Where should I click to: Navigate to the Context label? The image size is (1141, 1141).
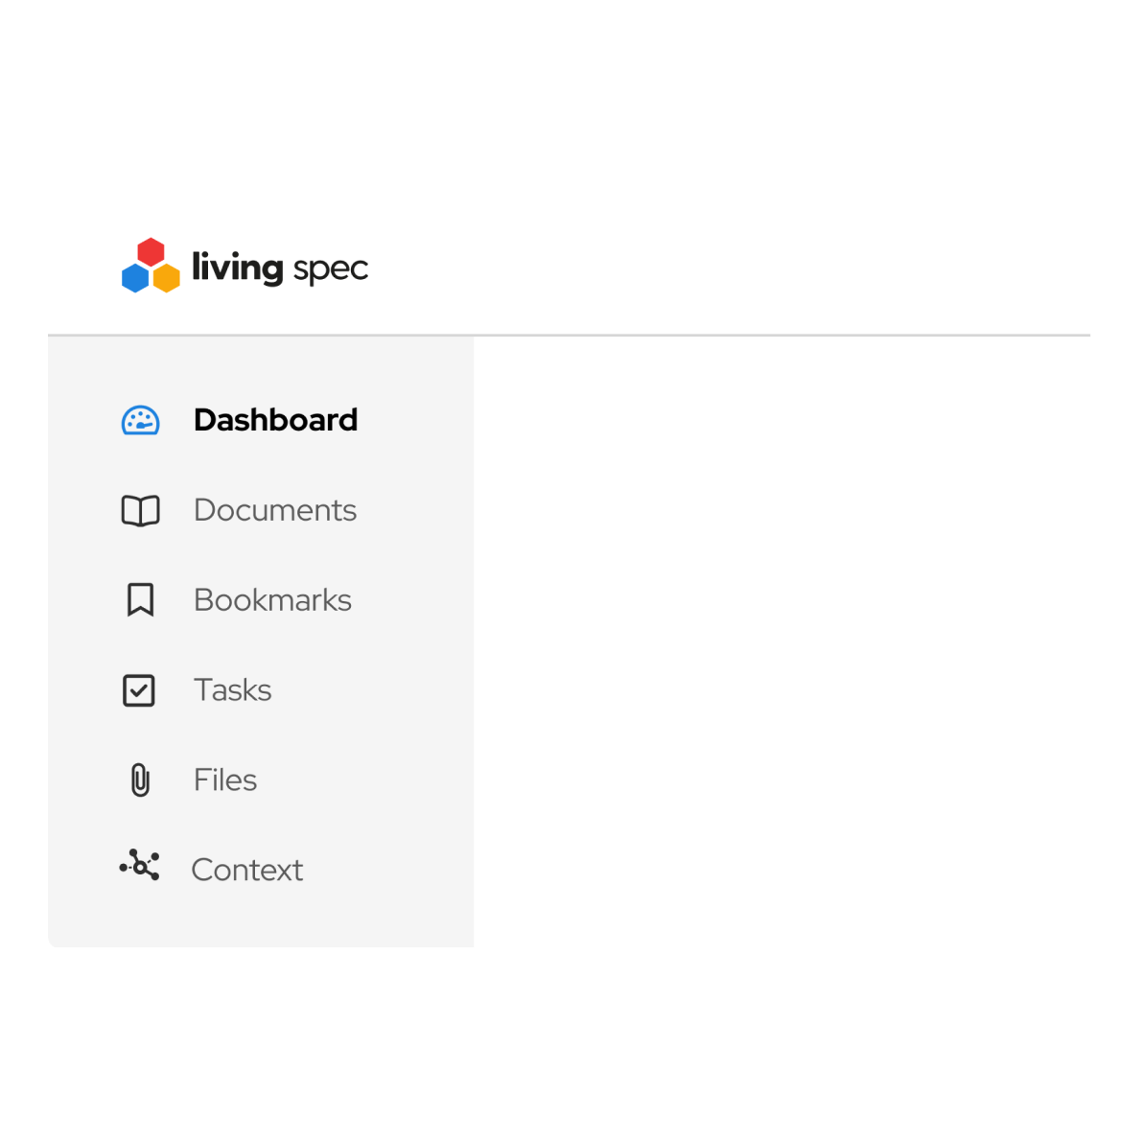click(247, 871)
